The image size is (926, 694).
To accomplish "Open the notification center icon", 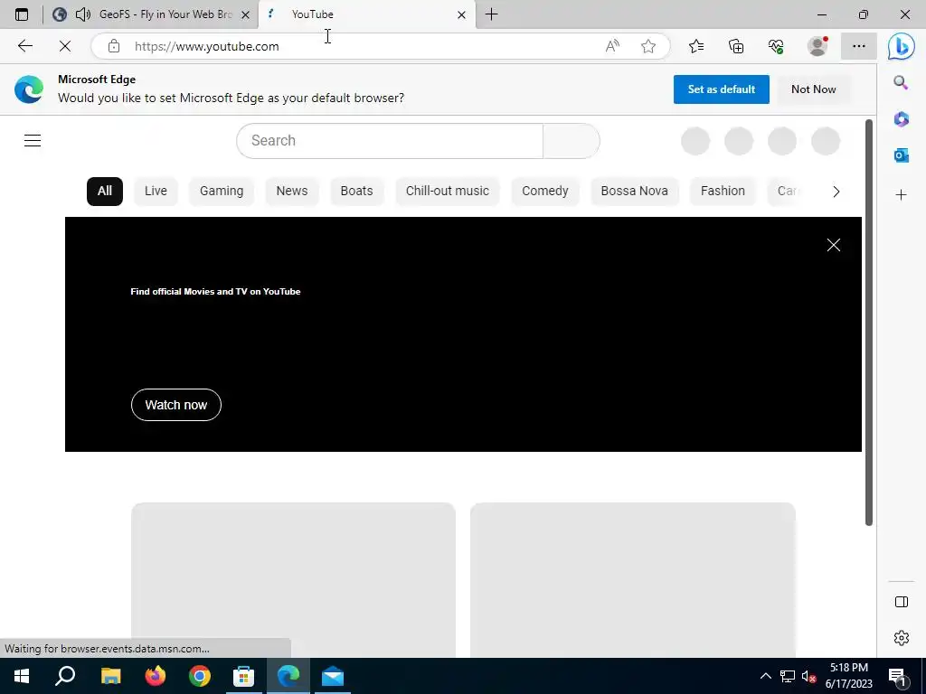I will [x=897, y=677].
